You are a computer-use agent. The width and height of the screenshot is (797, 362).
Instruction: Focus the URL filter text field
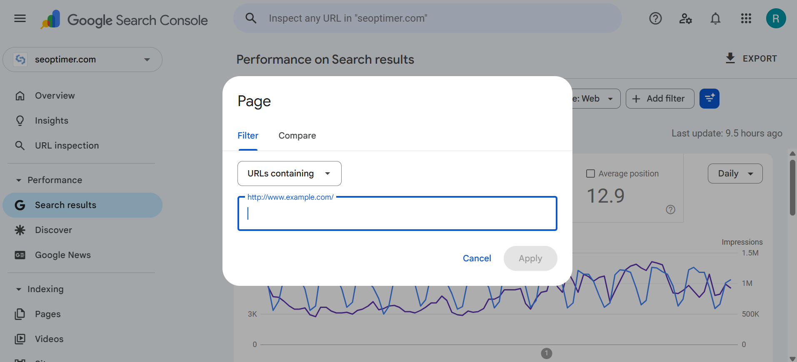point(397,213)
